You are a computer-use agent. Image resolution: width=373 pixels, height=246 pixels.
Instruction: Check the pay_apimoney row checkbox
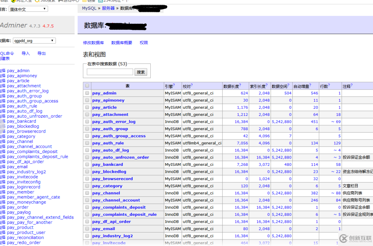(x=87, y=100)
